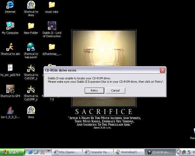This screenshot has height=156, width=195.
Task: Switch to Computer Ha... taskbar window
Action: coord(98,152)
